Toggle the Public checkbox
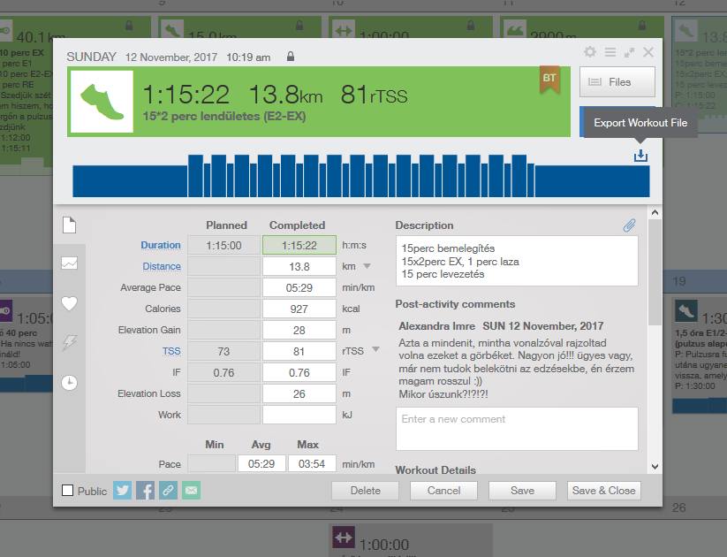Screen dimensions: 727x557 click(68, 490)
